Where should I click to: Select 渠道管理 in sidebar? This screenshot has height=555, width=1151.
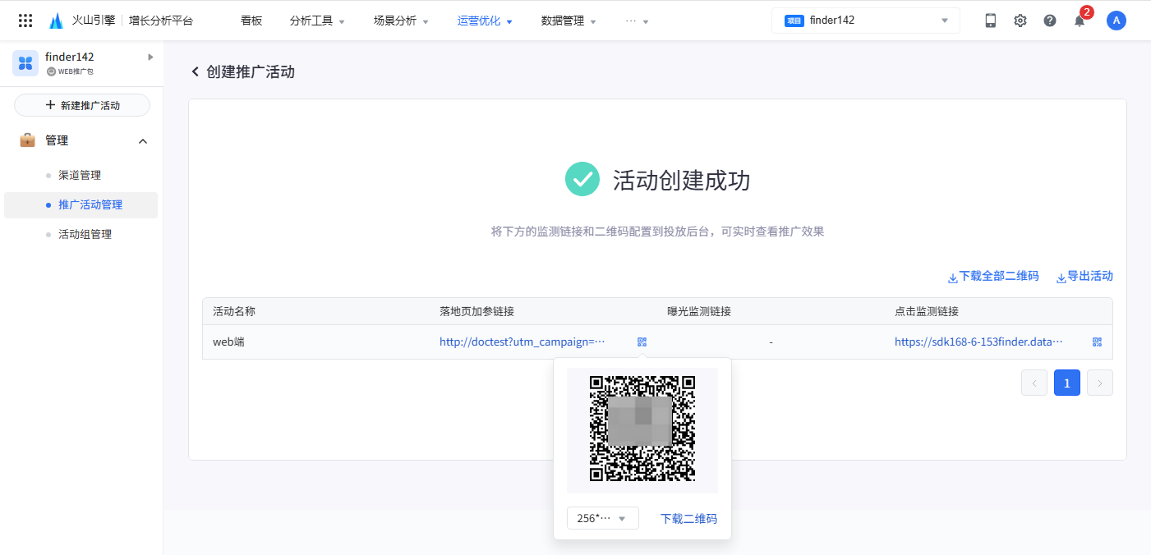pyautogui.click(x=80, y=175)
